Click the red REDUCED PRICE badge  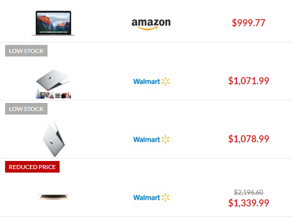[32, 167]
